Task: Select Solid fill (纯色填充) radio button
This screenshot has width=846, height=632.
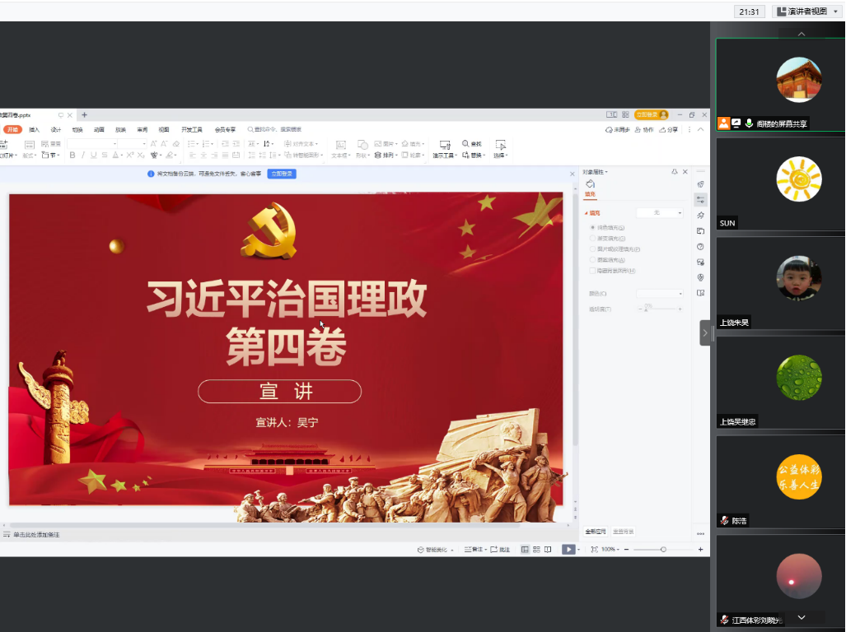Action: click(592, 227)
